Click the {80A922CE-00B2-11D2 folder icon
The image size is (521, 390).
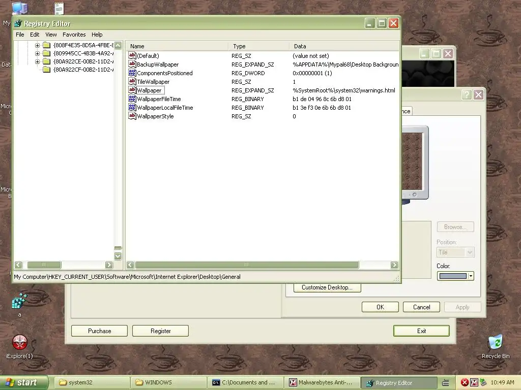point(46,61)
